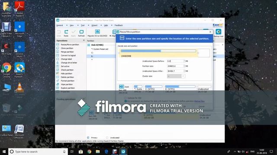
Task: Collapse the Operations panel
Action: click(x=84, y=40)
